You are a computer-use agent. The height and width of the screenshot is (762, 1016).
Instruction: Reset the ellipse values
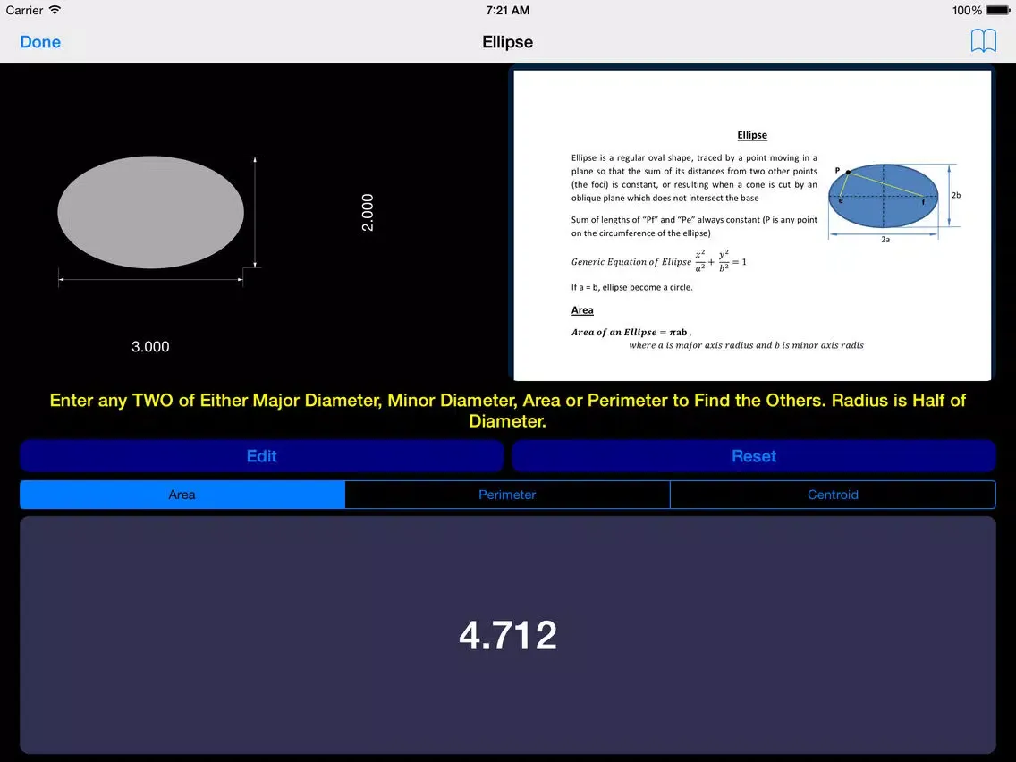tap(754, 455)
